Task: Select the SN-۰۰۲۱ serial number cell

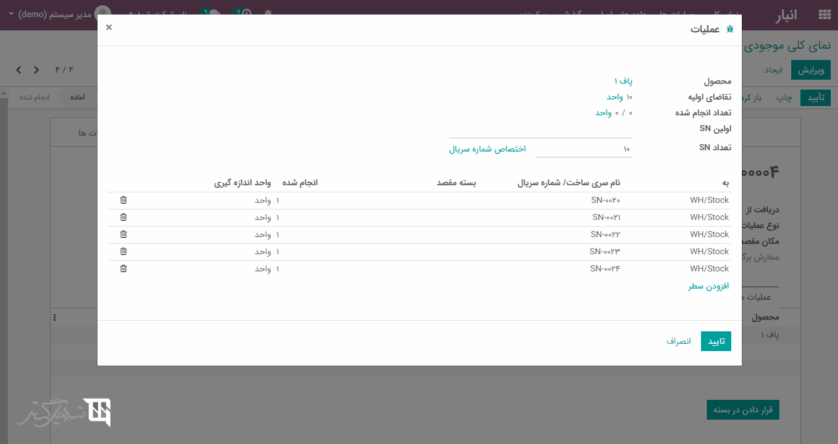Action: pos(606,217)
